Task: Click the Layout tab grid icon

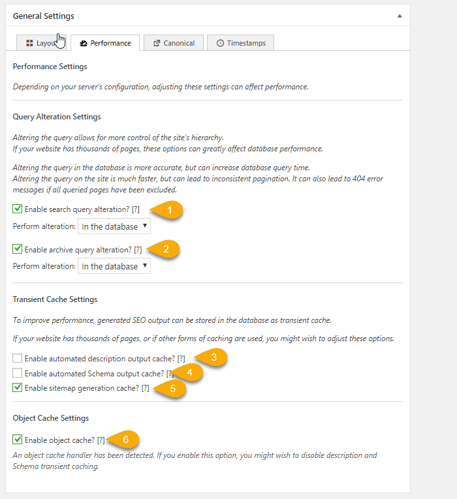Action: [x=29, y=43]
